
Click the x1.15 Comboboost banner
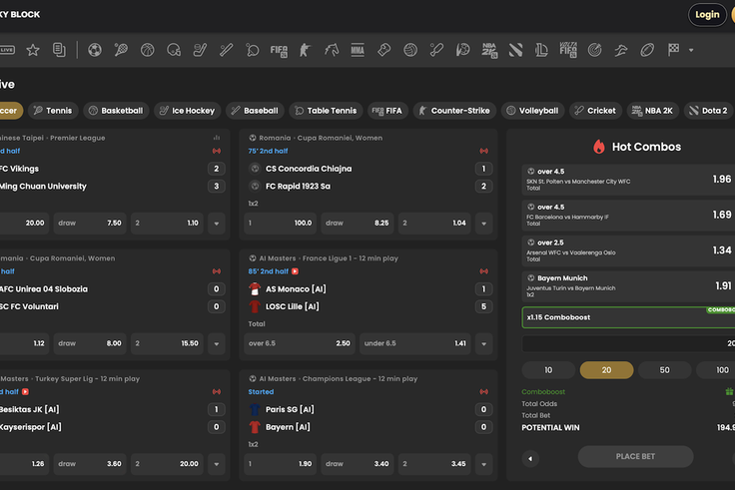(628, 317)
